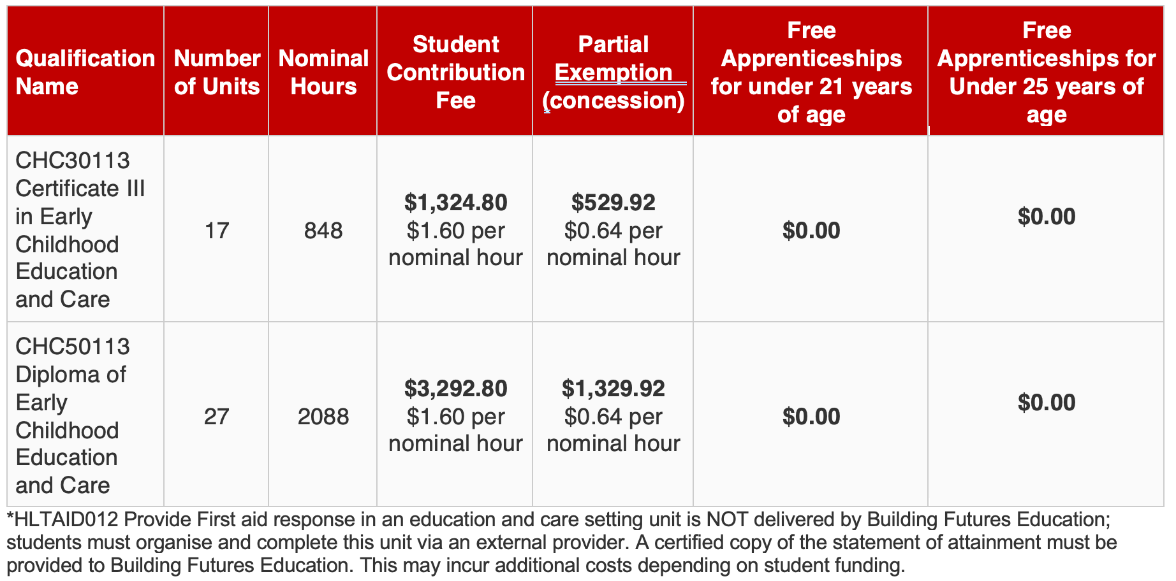Click Free Apprenticeships Under 25 years header
This screenshot has width=1176, height=581.
pos(1046,71)
